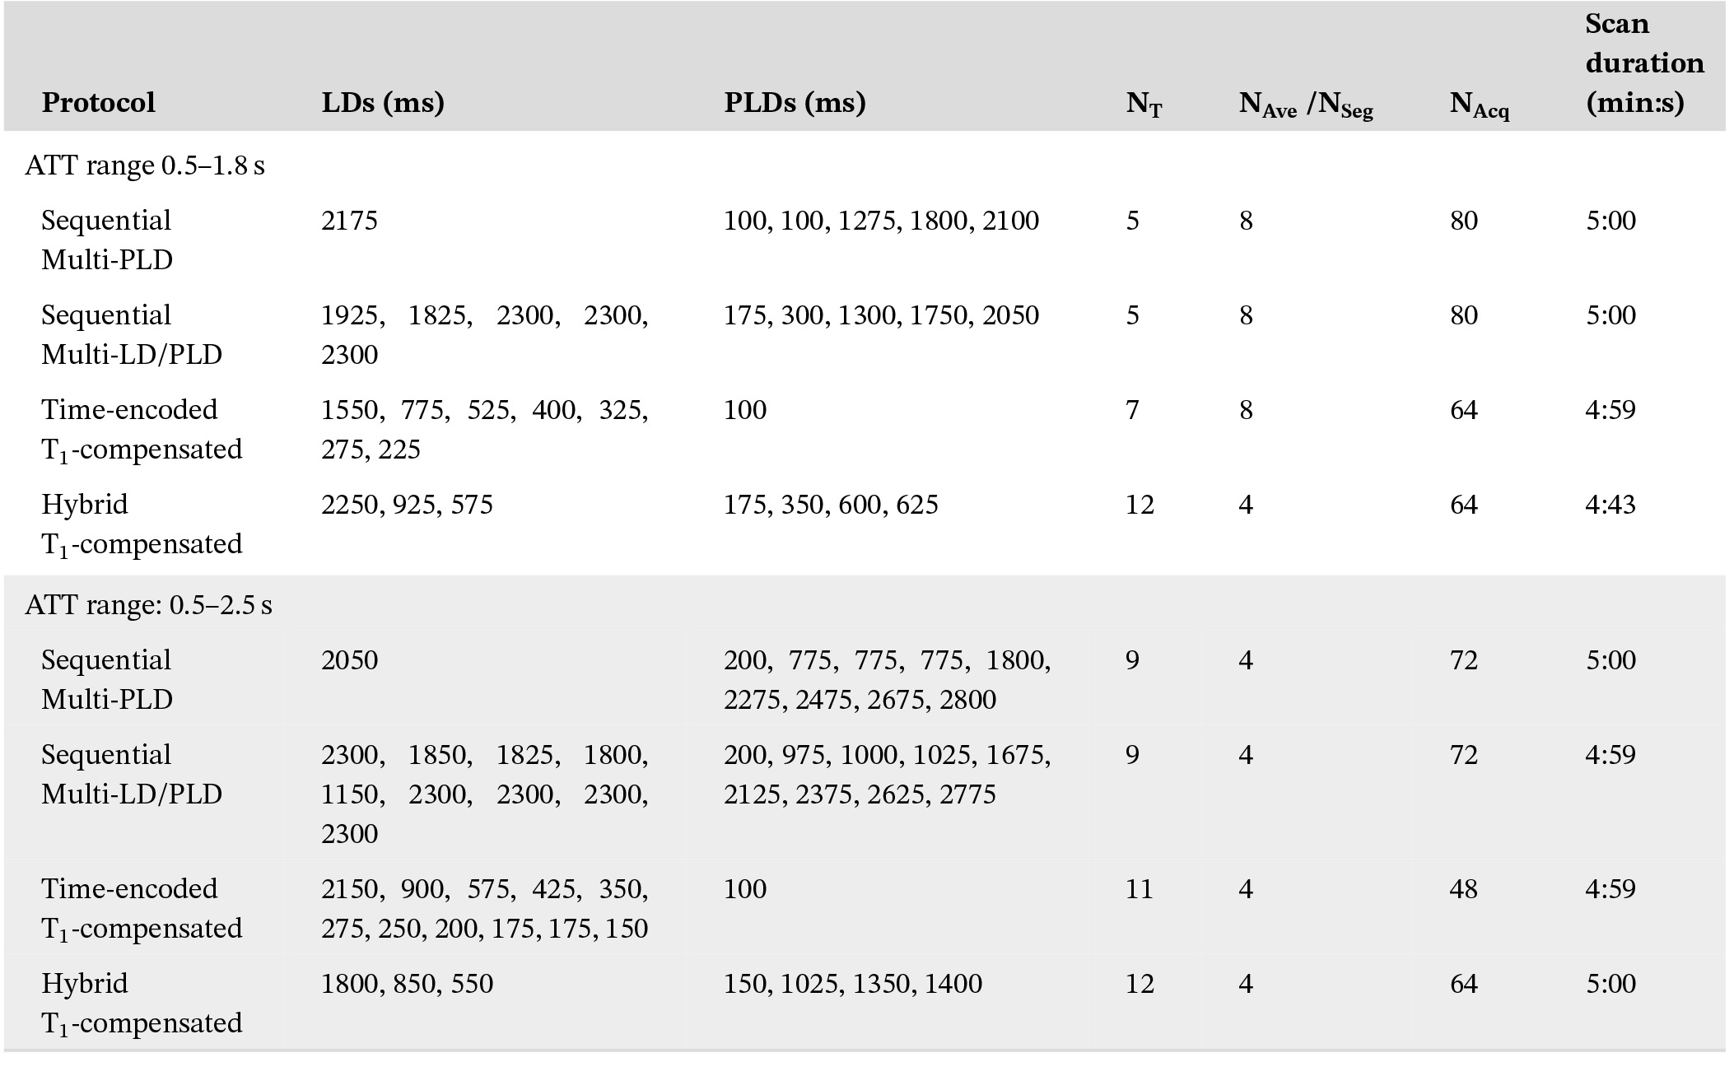Click the LDs cell '1800, 850, 550'

click(x=407, y=984)
